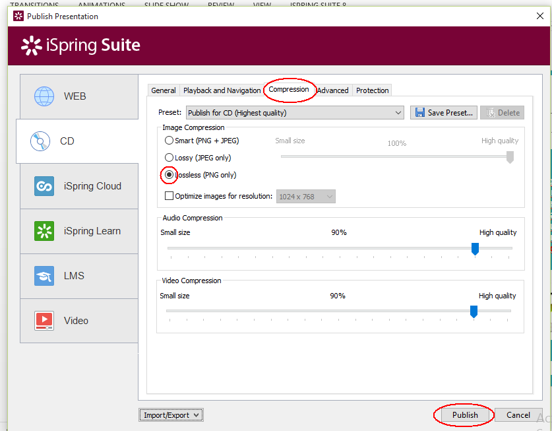Viewport: 552px width, 431px height.
Task: Select Smart (PNG + JPEG) compression
Action: point(202,141)
